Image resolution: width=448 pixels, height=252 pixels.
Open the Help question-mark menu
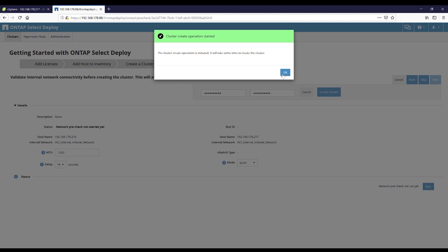[420, 27]
